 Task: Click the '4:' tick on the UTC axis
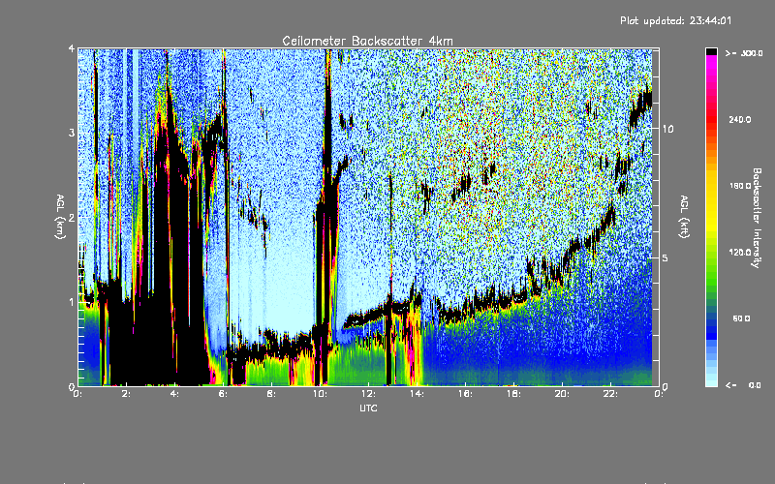[x=175, y=394]
